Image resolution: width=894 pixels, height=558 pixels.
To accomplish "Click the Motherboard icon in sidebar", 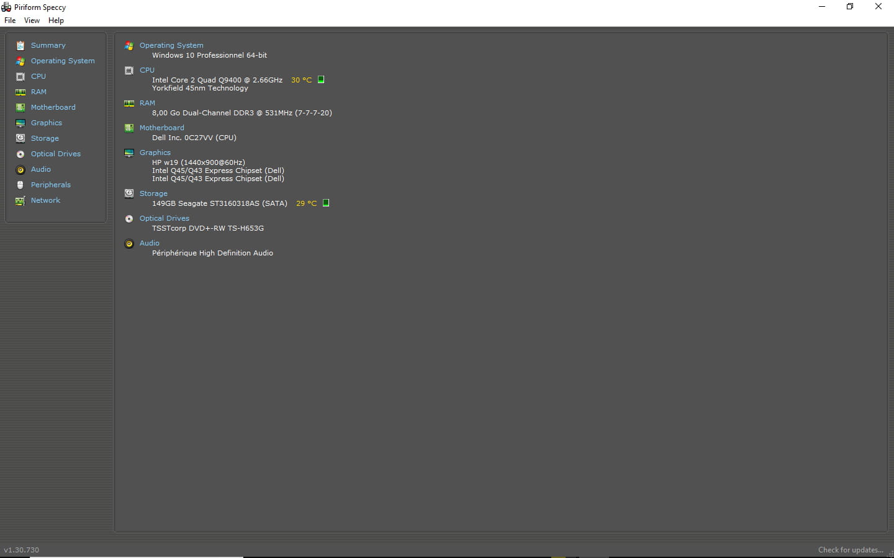I will coord(20,107).
